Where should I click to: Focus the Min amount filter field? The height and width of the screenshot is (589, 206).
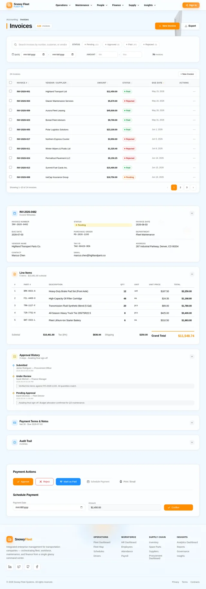tap(107, 55)
